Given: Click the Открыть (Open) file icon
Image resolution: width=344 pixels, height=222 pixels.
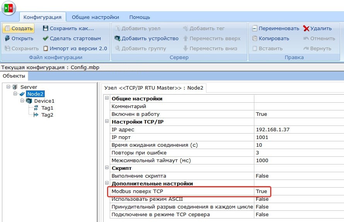Looking at the screenshot, I should (x=7, y=38).
